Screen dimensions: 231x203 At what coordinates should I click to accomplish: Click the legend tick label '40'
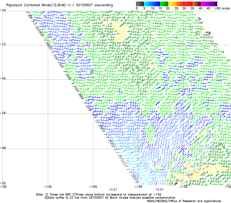click(x=200, y=8)
